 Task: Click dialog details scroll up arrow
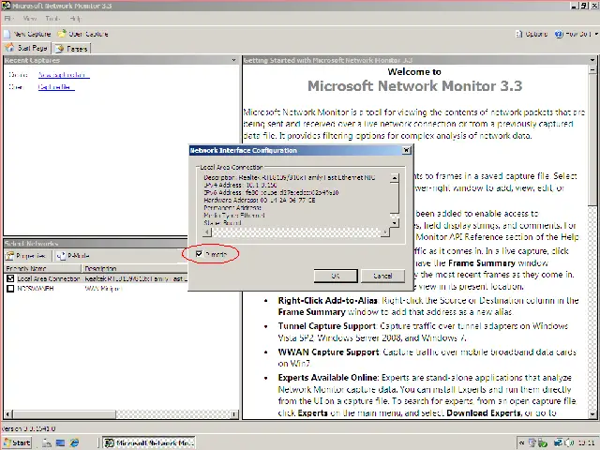[395, 178]
